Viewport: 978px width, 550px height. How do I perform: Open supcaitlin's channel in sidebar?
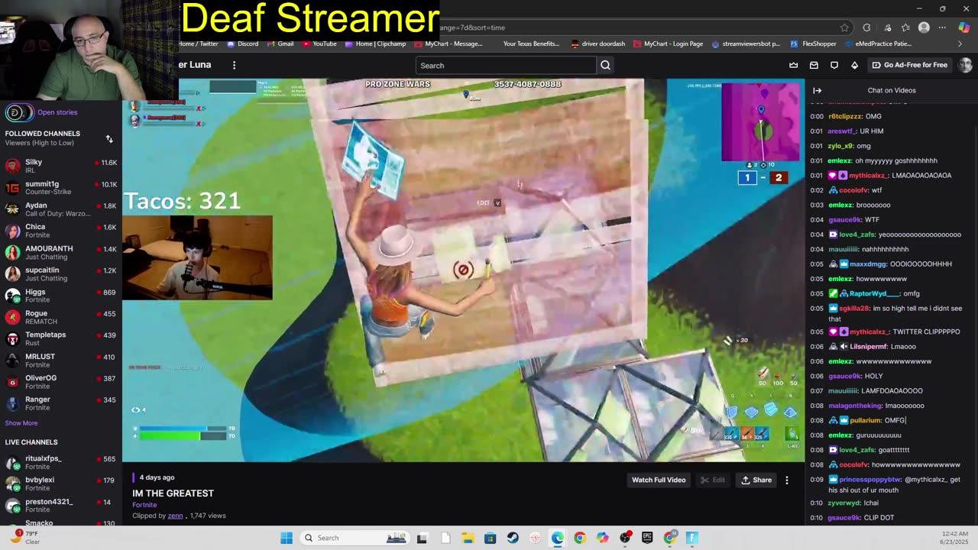(x=61, y=274)
